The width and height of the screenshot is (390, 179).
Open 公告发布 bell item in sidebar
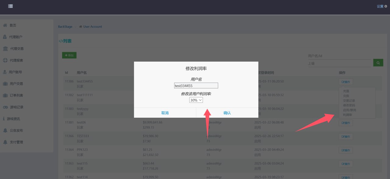(x=16, y=130)
